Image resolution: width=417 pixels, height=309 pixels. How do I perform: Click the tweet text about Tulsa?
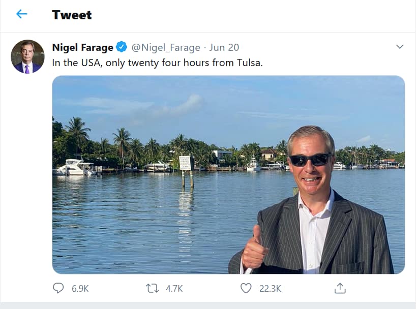click(157, 64)
